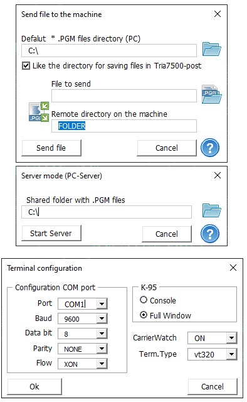Close the Server mode dialog
The height and width of the screenshot is (402, 247).
[218, 175]
